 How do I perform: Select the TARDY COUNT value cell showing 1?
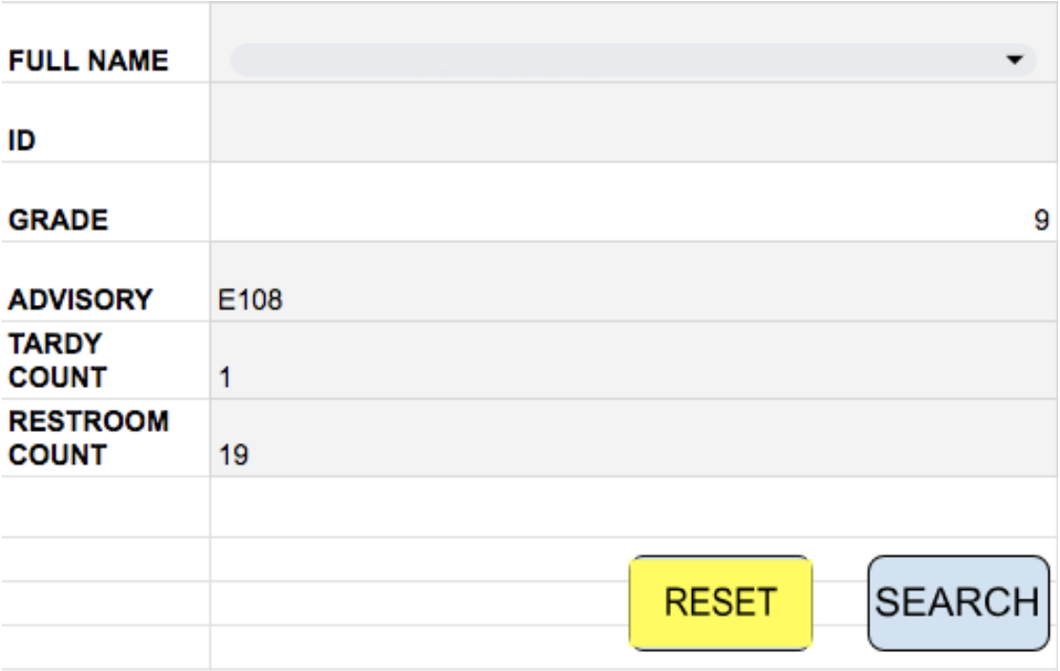point(634,360)
